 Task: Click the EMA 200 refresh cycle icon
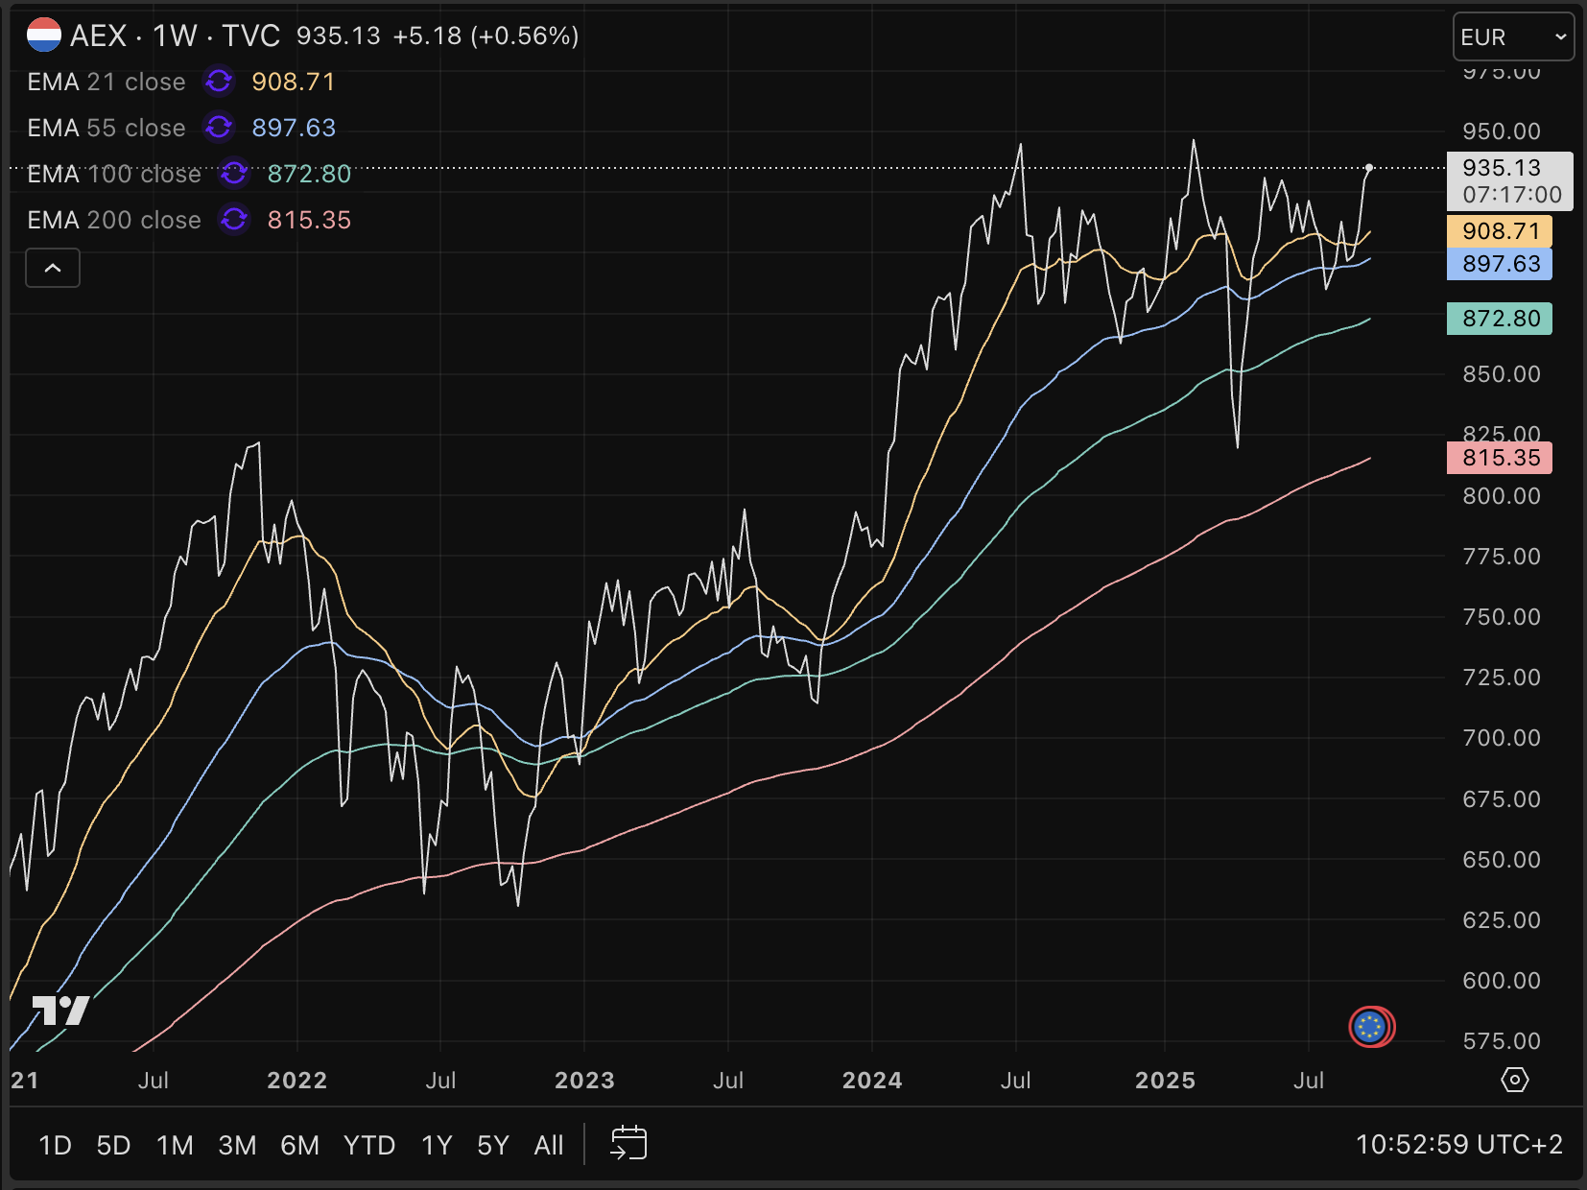(234, 220)
